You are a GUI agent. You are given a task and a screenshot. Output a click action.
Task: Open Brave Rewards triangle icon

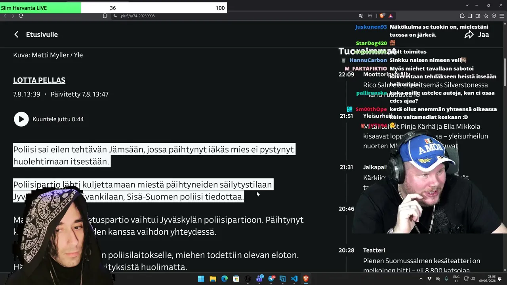click(391, 16)
